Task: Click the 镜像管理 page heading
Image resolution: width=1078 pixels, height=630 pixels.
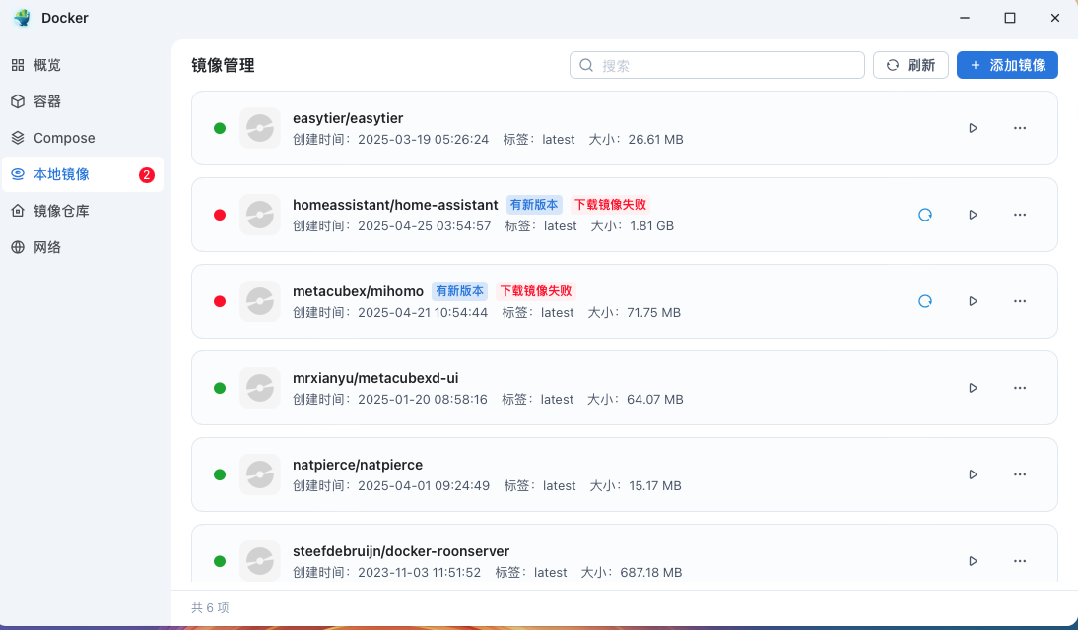Action: click(x=223, y=65)
